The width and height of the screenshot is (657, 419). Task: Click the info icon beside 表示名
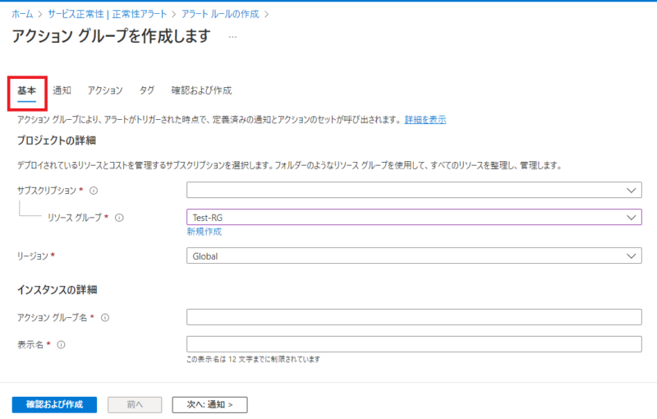pyautogui.click(x=61, y=345)
